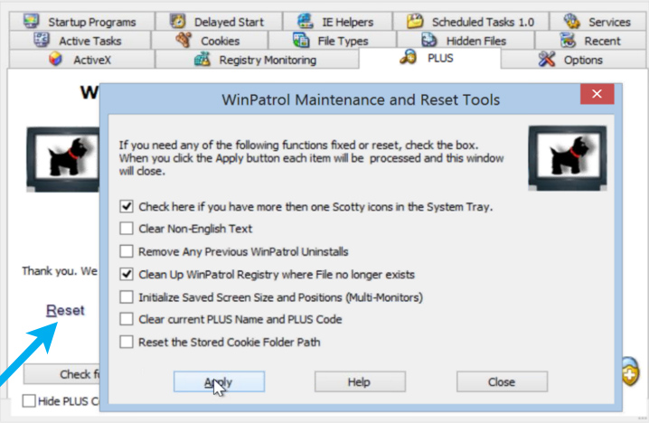Click the Startup Programs tab icon
This screenshot has height=423, width=649.
31,21
